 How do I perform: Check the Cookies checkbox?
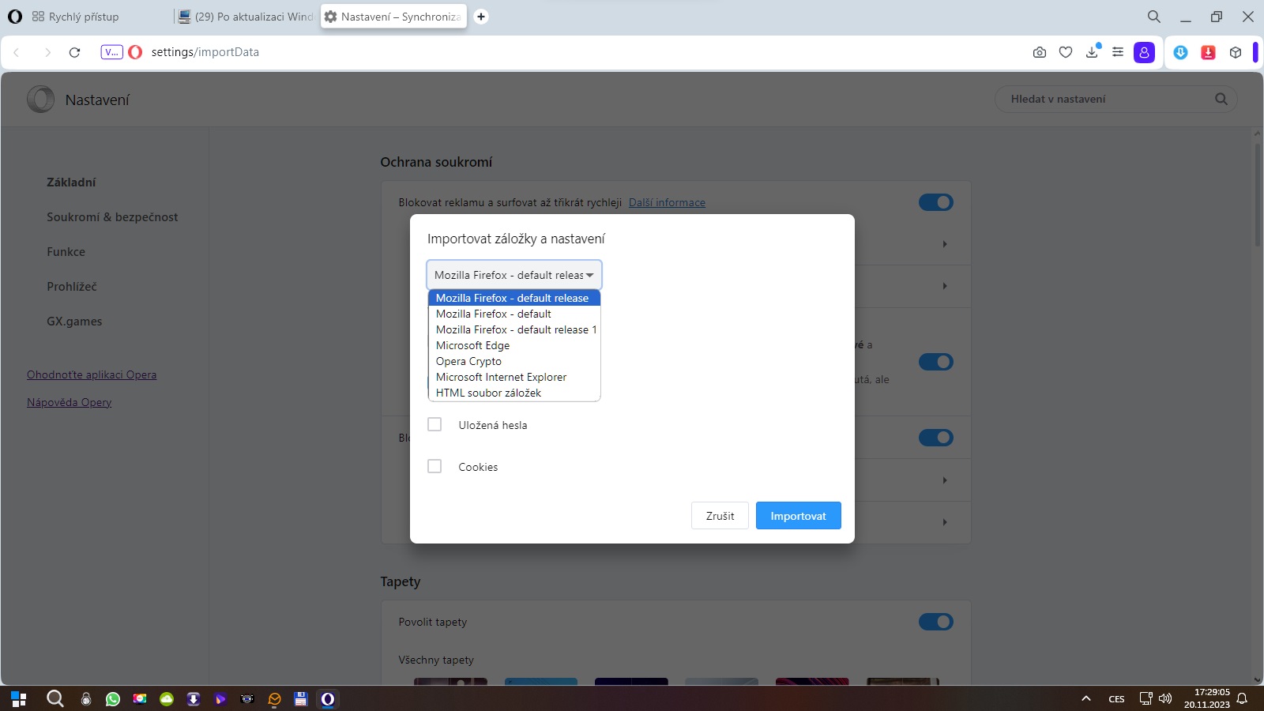coord(434,466)
